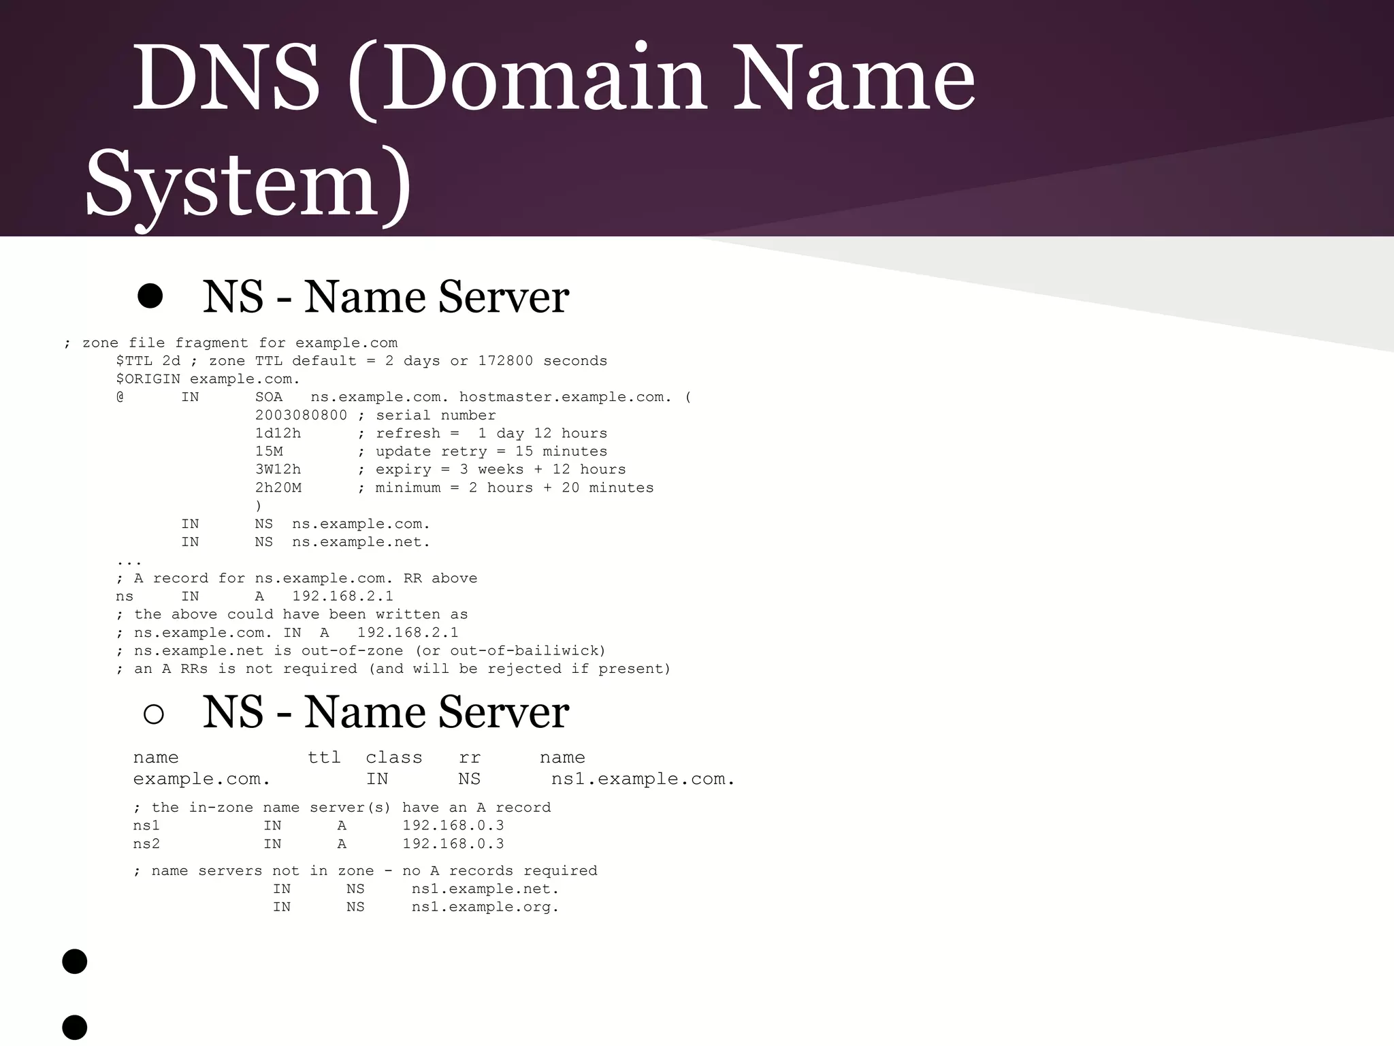Click the '; name servers not in zone' comment
Image resolution: width=1394 pixels, height=1046 pixels.
coord(366,871)
